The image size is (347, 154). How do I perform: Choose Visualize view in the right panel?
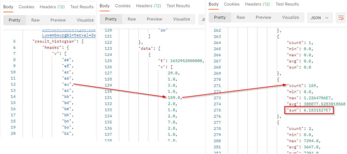coord(290,17)
